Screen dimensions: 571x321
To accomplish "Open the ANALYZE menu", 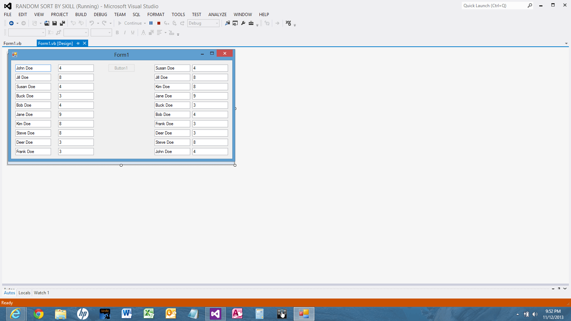I will [217, 15].
